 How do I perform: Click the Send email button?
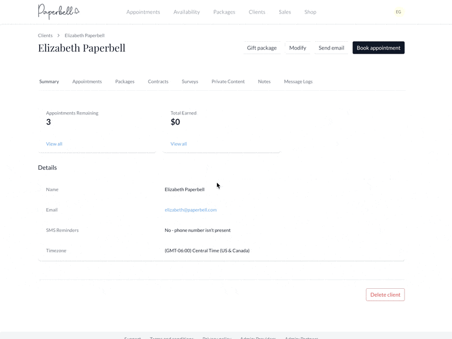tap(331, 48)
